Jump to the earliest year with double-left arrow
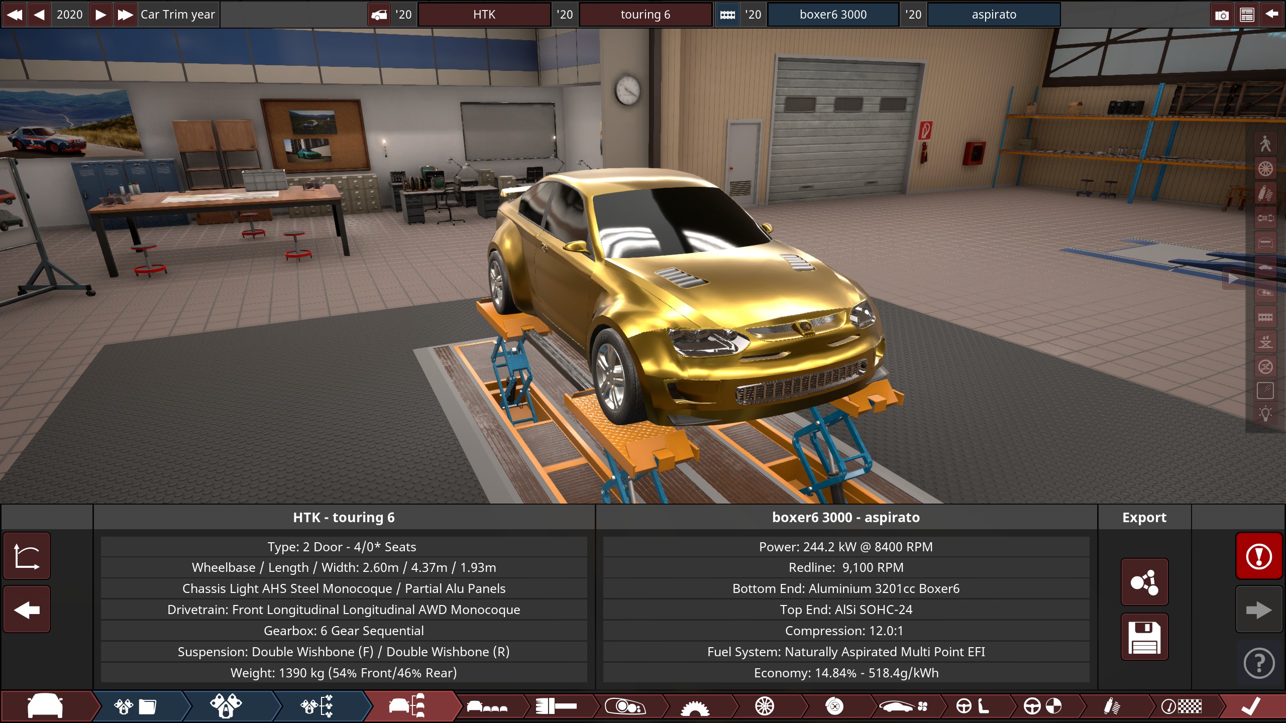 pyautogui.click(x=15, y=15)
